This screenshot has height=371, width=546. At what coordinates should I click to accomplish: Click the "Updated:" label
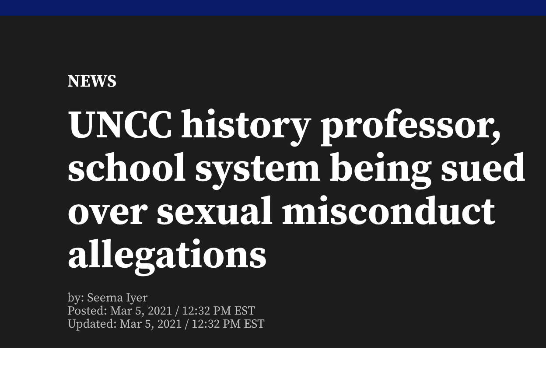(x=92, y=324)
